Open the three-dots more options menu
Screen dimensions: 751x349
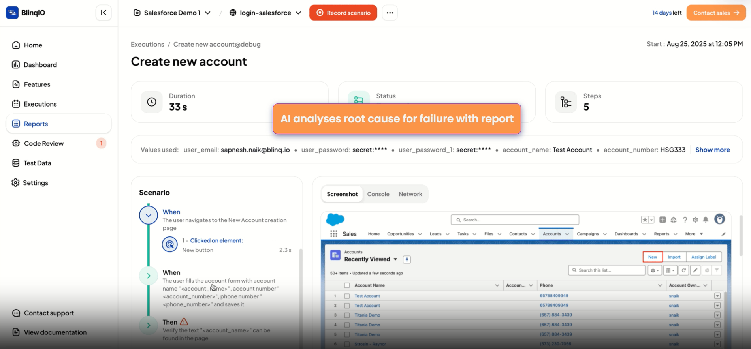(390, 13)
